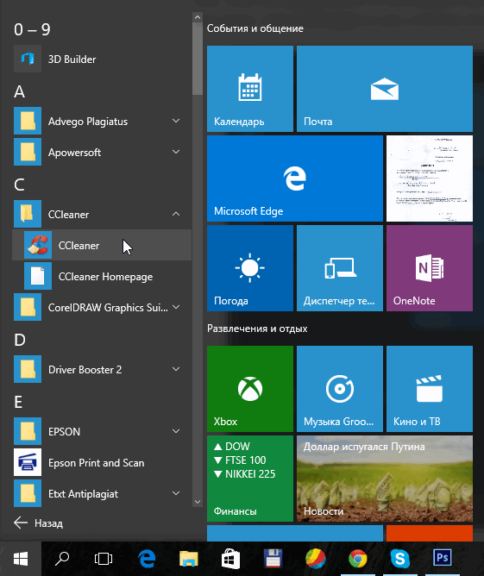The width and height of the screenshot is (484, 576).
Task: Open the Музыка Groove tile
Action: (x=340, y=389)
